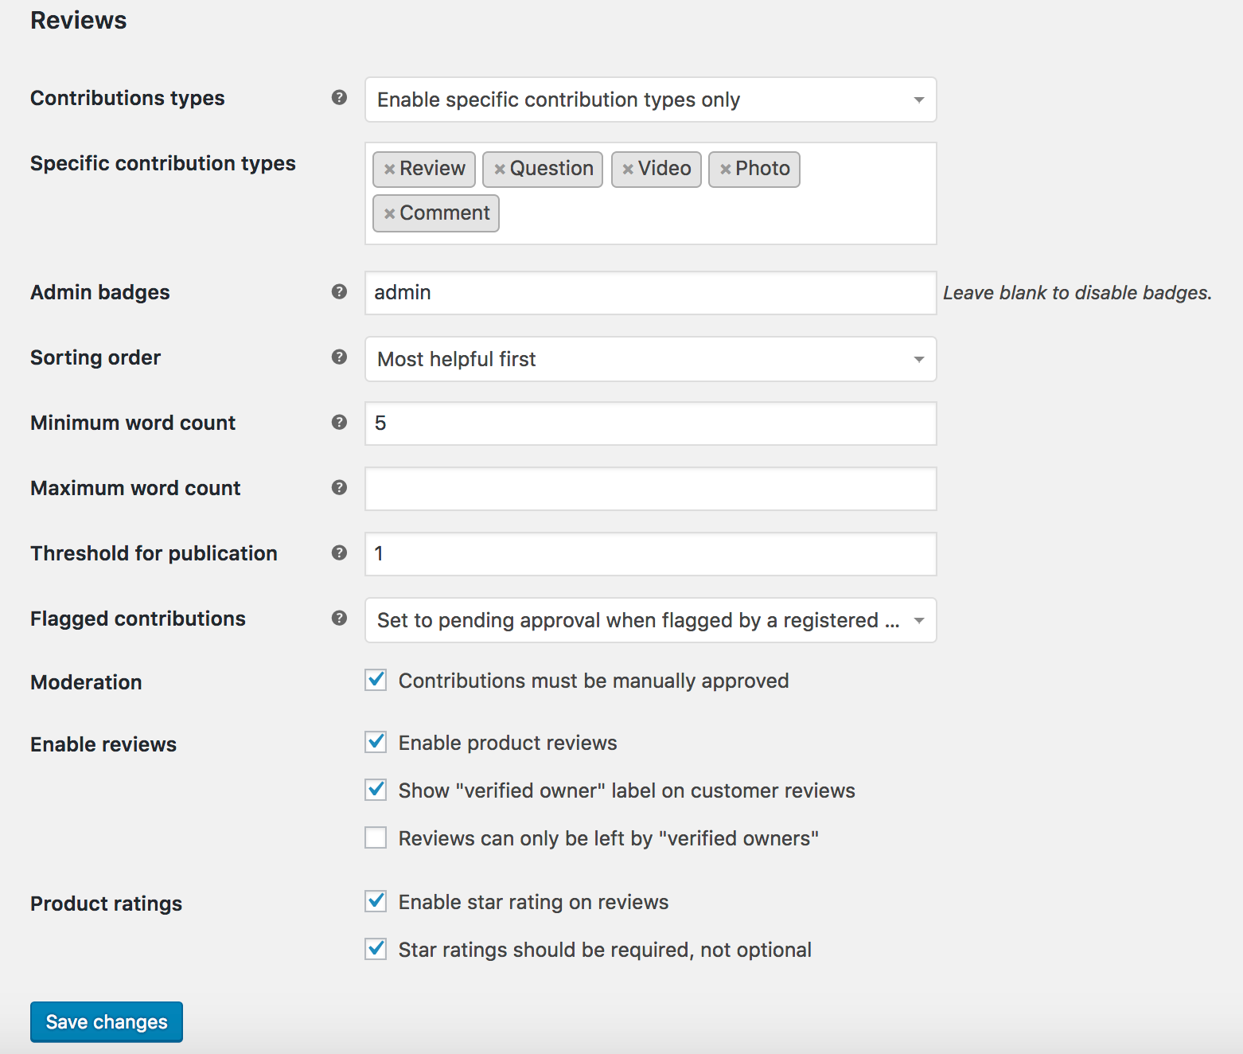Remove the Photo contribution type tag

pyautogui.click(x=726, y=169)
